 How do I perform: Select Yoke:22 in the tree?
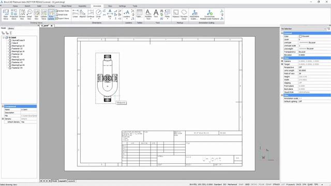[16, 57]
